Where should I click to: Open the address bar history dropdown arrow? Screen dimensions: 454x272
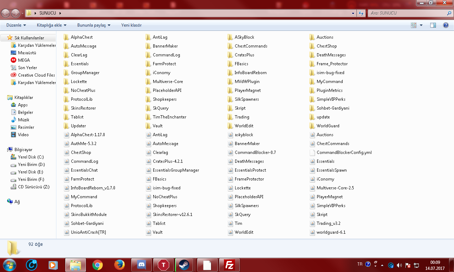(x=353, y=13)
